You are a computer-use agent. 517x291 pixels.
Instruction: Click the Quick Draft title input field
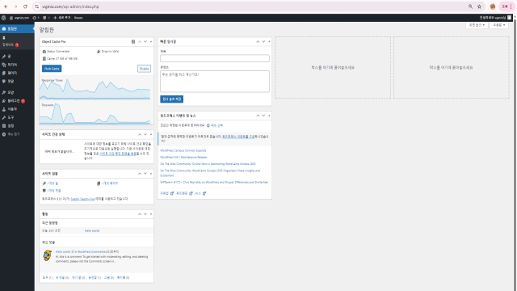pos(215,58)
